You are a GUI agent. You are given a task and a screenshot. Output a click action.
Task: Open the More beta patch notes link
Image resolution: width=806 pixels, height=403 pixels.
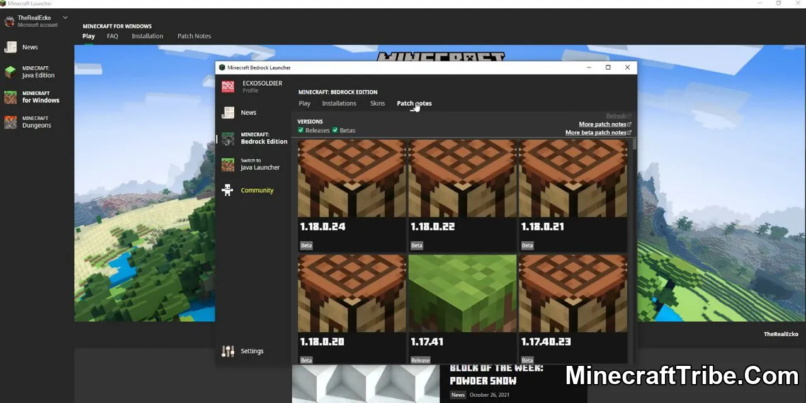coord(598,132)
